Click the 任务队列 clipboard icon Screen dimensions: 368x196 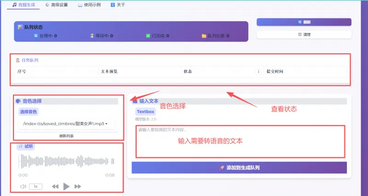[17, 60]
